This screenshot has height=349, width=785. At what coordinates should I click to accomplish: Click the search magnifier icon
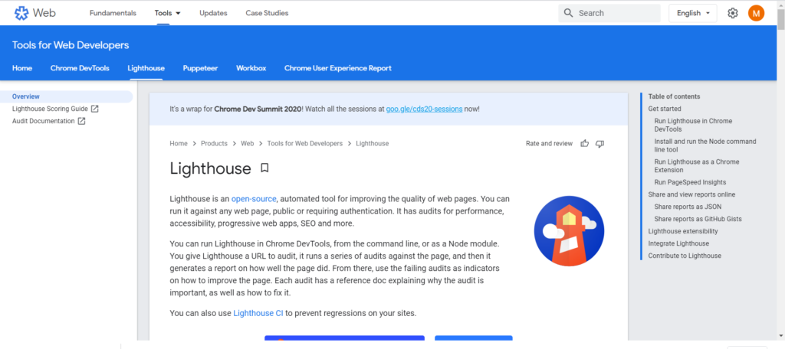568,13
